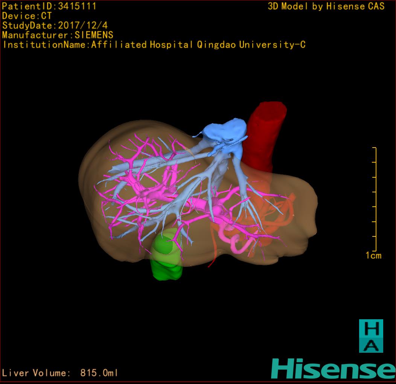Click the InstitutionName Affiliated Hospital text
396x384 pixels.
154,45
